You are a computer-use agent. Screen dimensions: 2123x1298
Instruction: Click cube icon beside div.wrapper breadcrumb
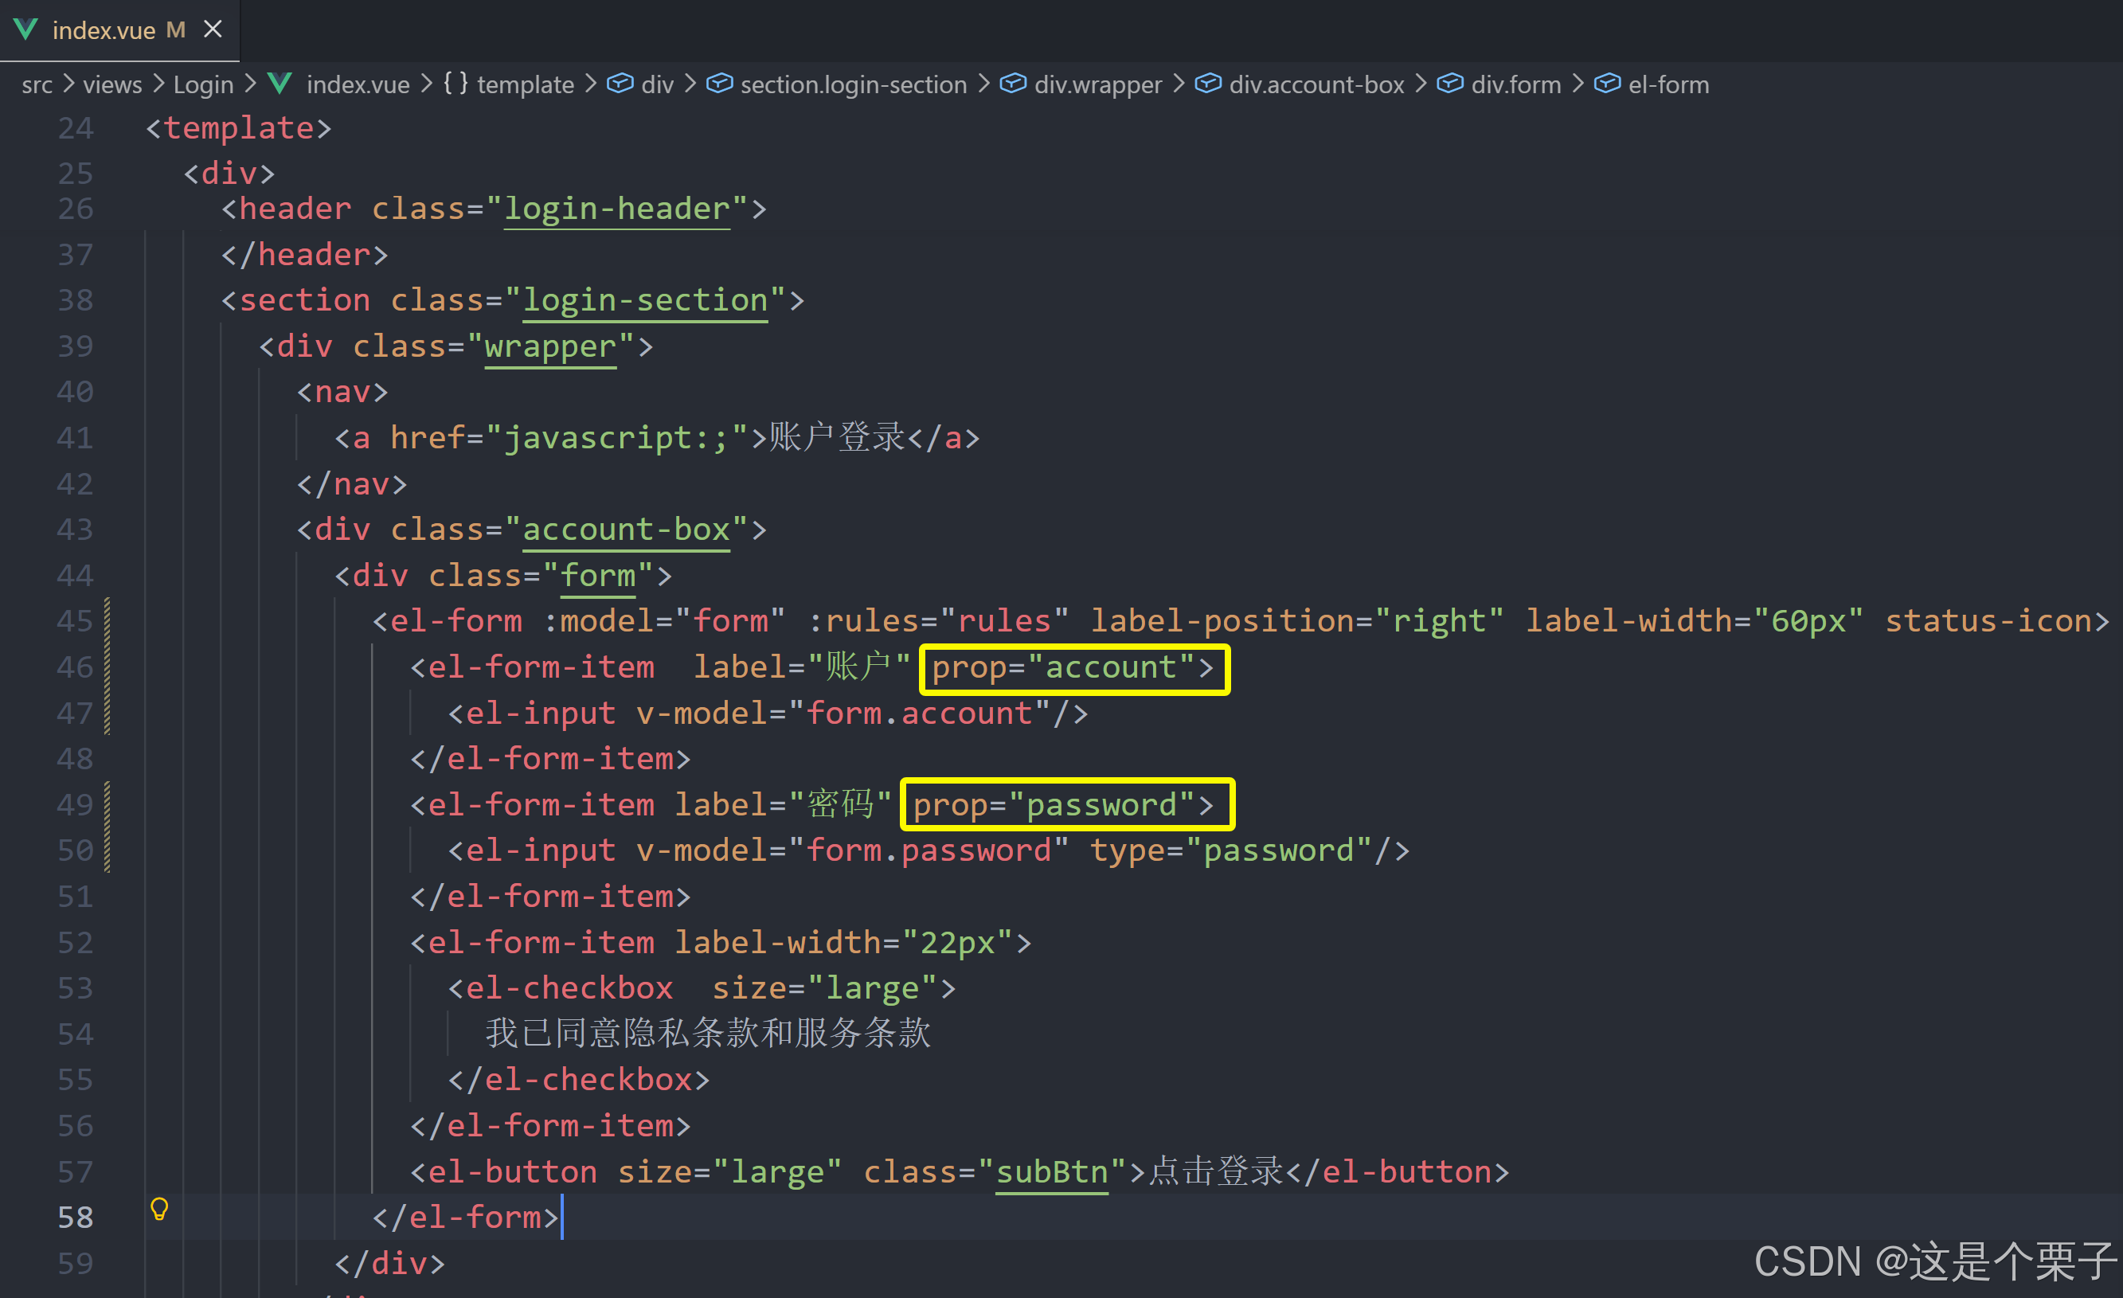coord(1012,84)
